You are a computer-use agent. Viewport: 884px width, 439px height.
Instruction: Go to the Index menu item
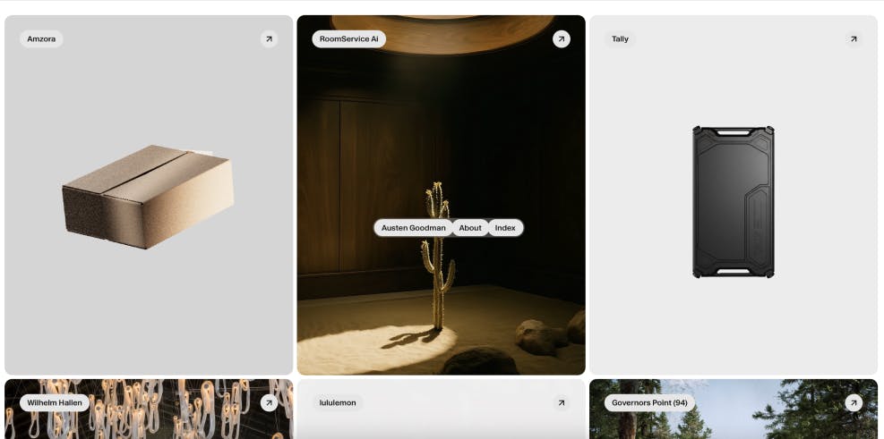click(505, 228)
